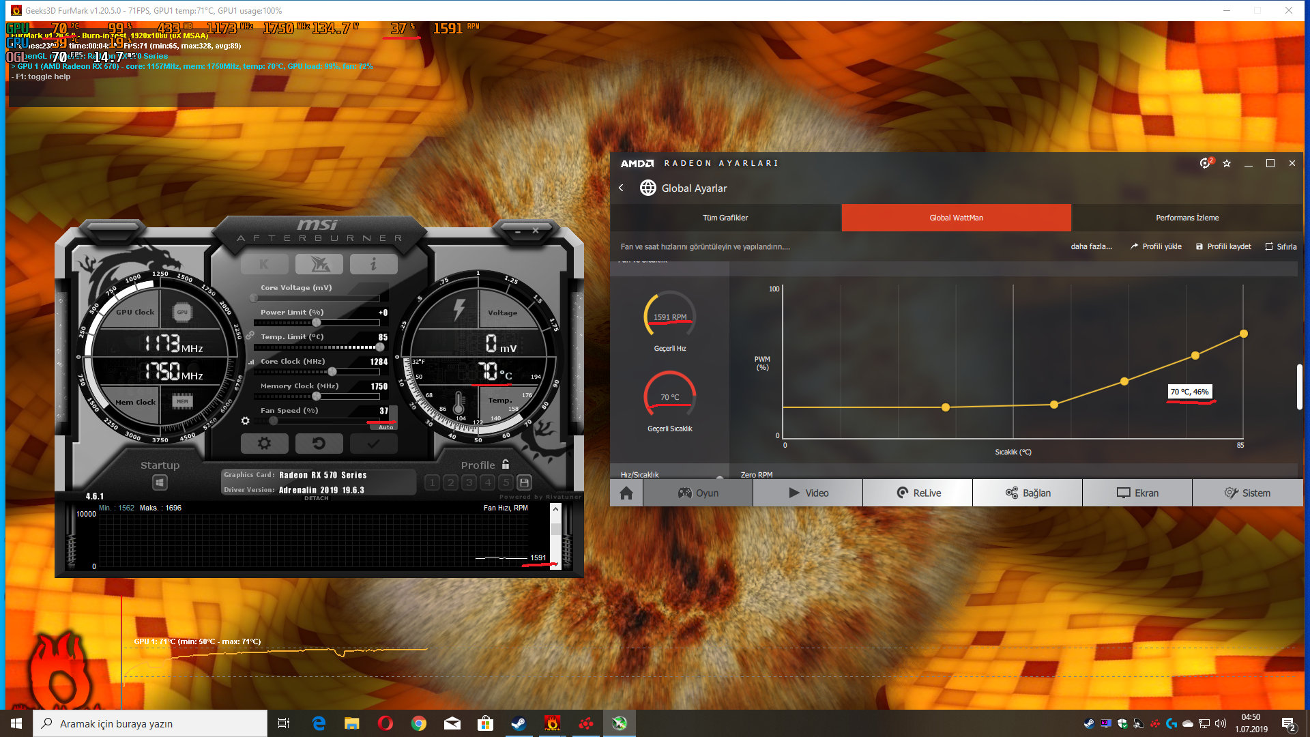Click the Core Clock slider handle
The width and height of the screenshot is (1310, 737).
332,372
